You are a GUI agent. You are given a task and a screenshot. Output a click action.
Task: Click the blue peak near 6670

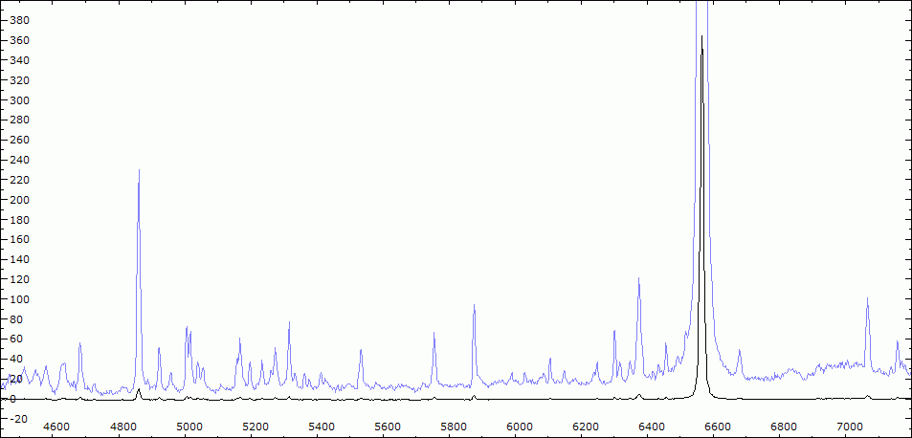tap(739, 352)
